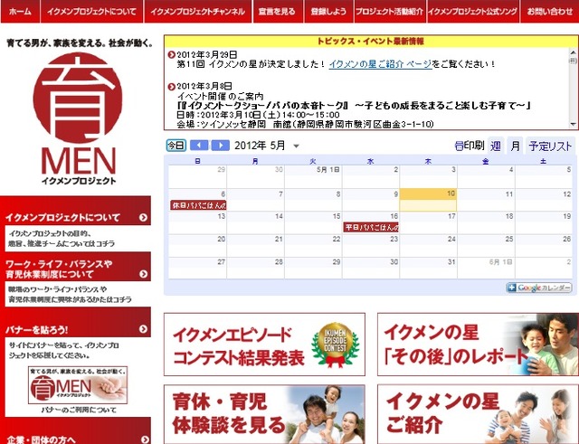Open イクメンプロジェクトチャンネル navigation tab

click(x=197, y=12)
